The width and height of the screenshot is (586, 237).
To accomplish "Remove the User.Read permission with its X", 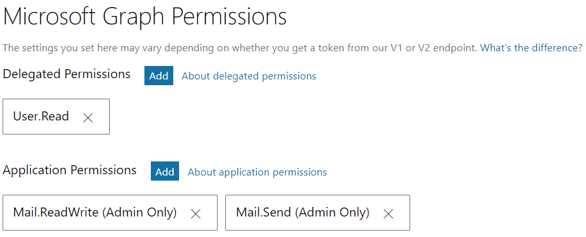I will point(88,118).
